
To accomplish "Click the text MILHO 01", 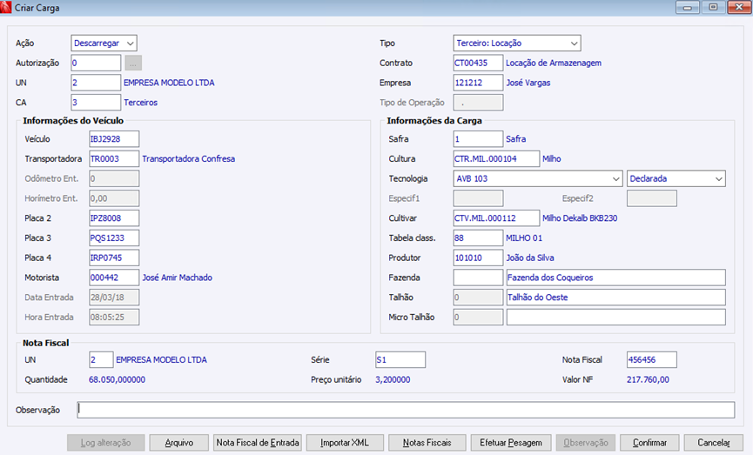I will click(x=524, y=238).
